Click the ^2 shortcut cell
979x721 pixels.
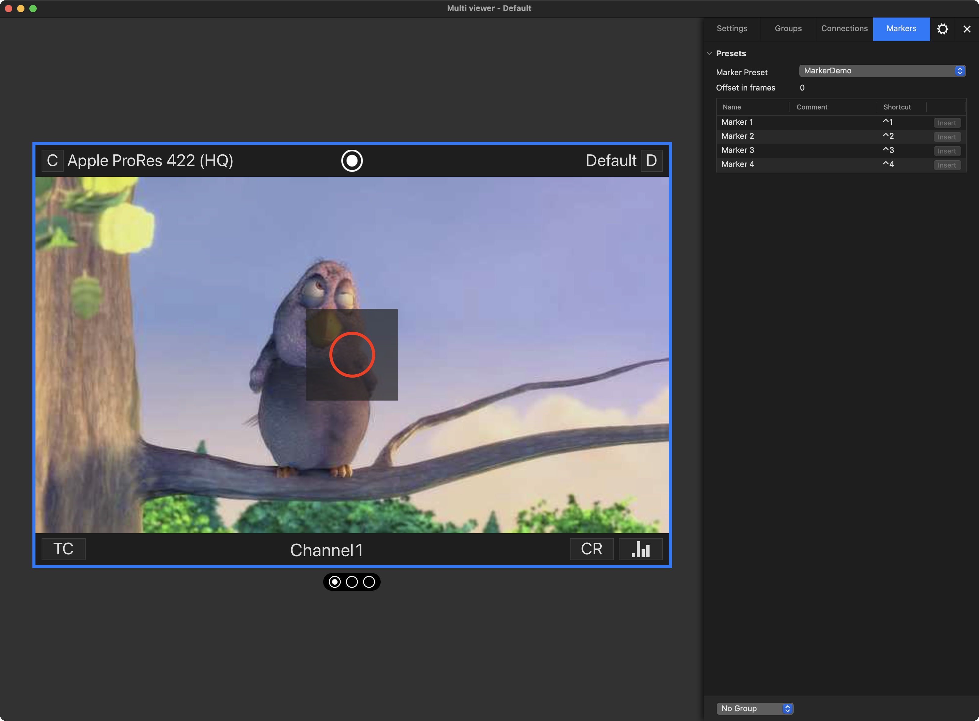pyautogui.click(x=888, y=136)
